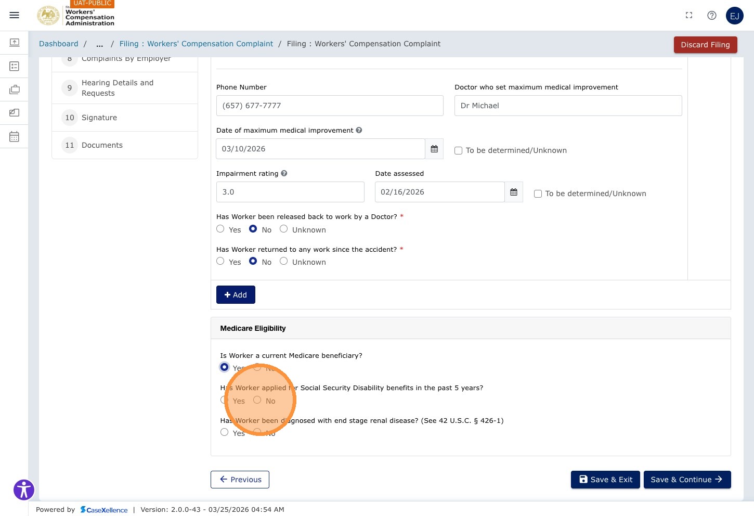Focus the Impairment rating input field
This screenshot has height=516, width=754.
[x=290, y=192]
